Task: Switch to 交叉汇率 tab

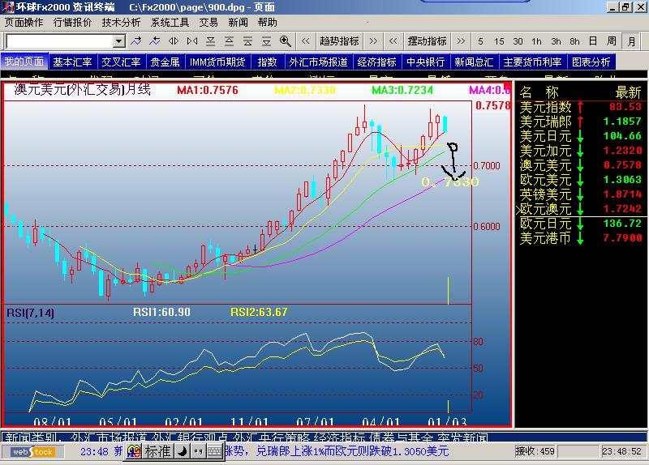Action: [x=121, y=62]
